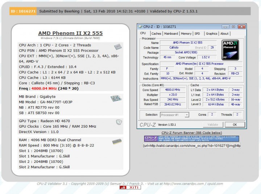Viewport: 261px width, 194px height.
Task: Click the Revision RB-C3 field
Action: click(235, 74)
